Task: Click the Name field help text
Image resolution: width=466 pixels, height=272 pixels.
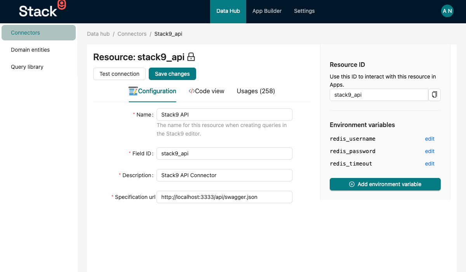Action: coord(222,129)
